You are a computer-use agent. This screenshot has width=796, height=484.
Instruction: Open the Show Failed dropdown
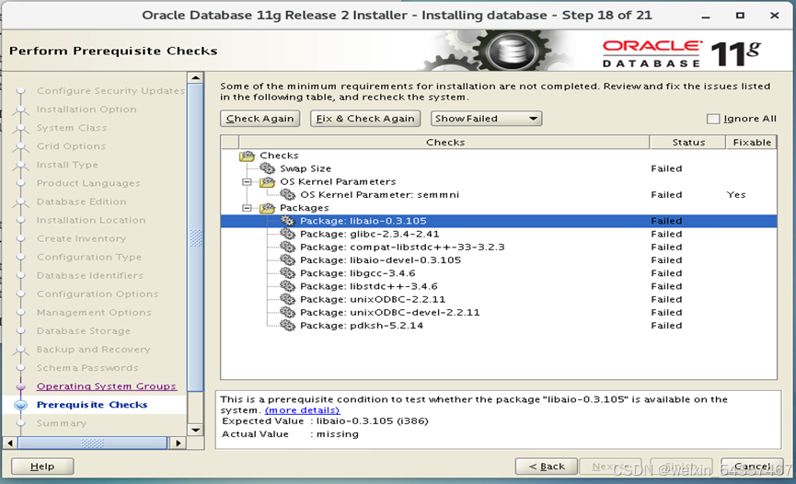[x=487, y=119]
